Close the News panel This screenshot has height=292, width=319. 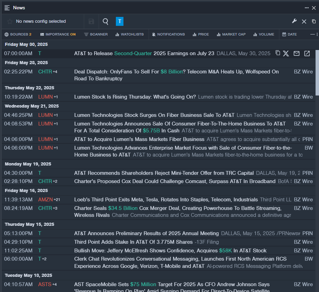314,8
